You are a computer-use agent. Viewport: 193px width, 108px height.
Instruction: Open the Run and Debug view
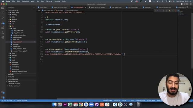pos(3,23)
